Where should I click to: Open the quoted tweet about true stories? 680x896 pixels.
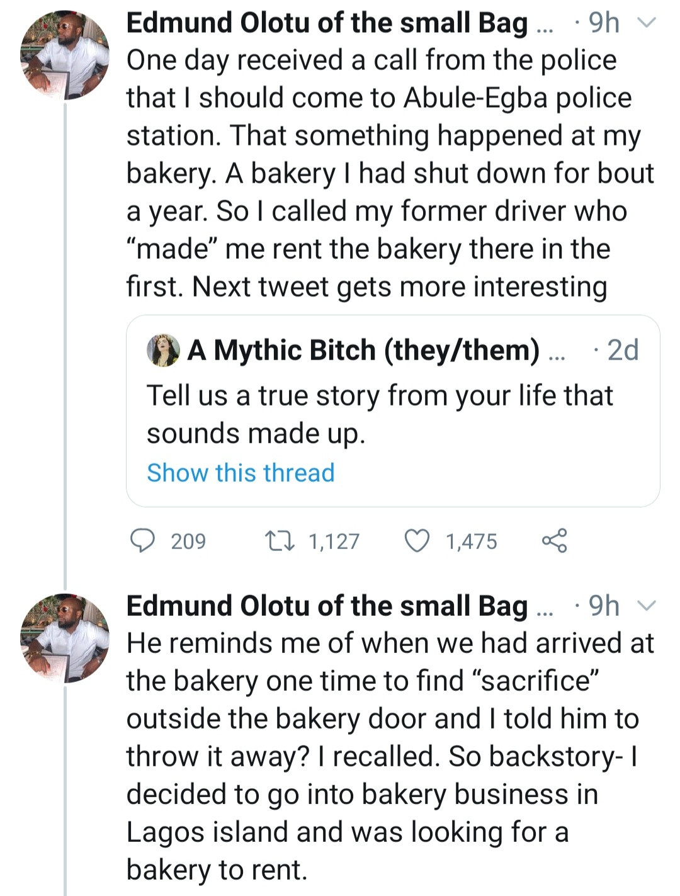380,414
